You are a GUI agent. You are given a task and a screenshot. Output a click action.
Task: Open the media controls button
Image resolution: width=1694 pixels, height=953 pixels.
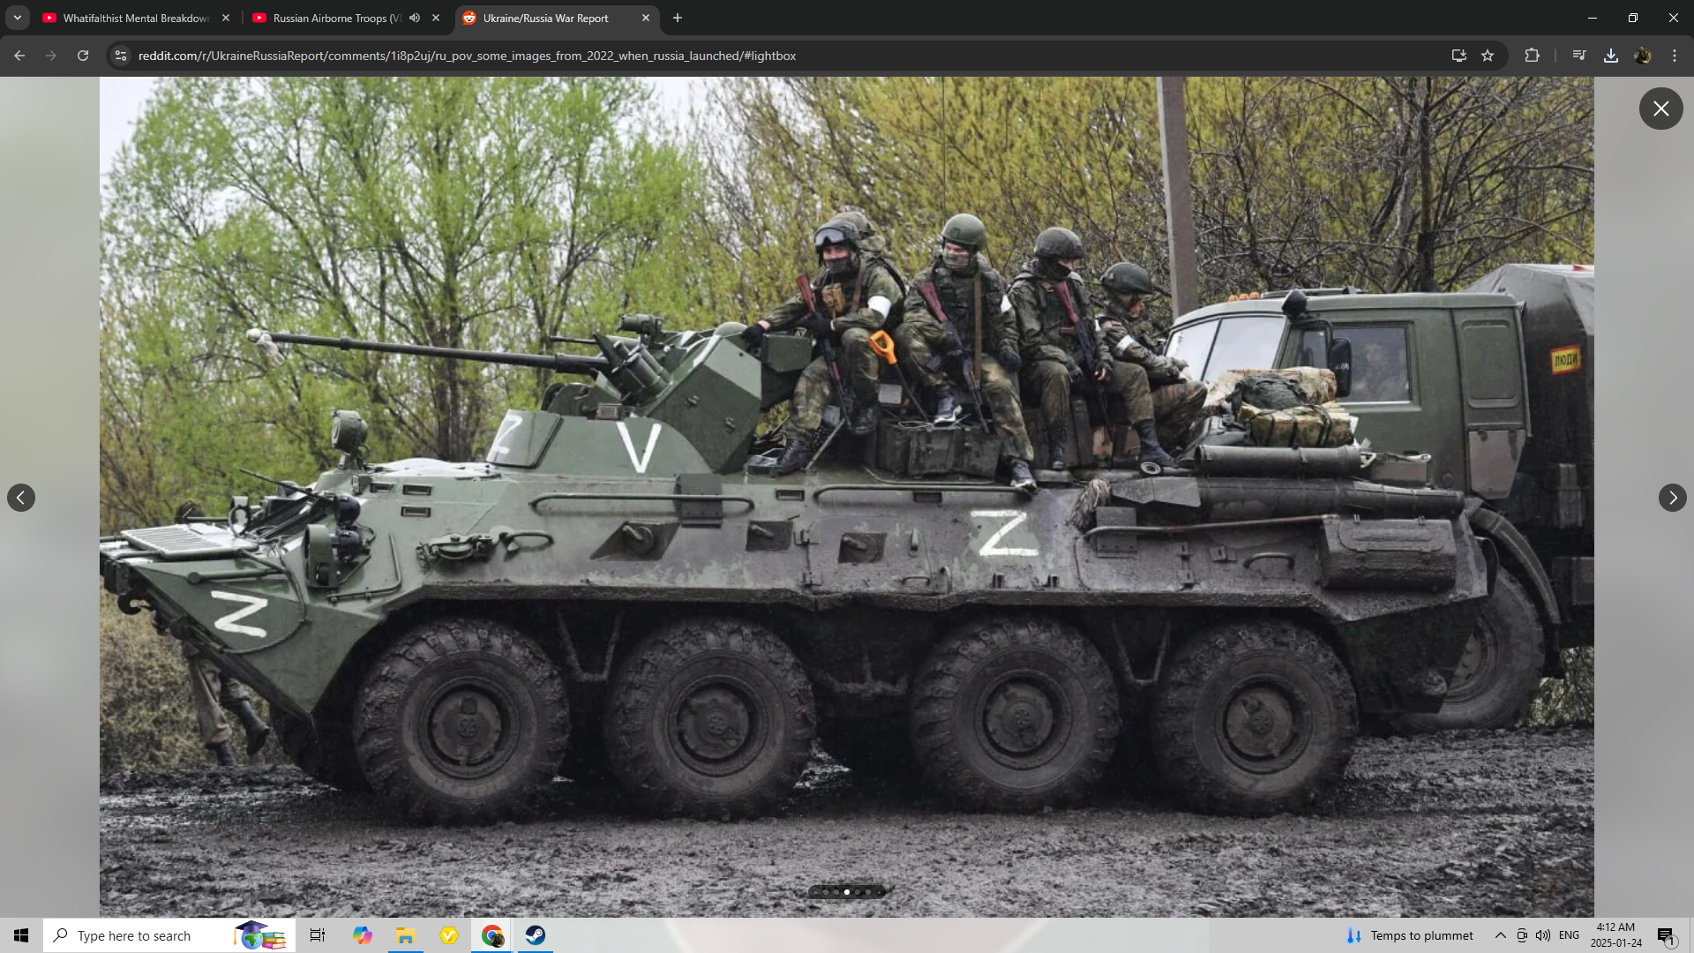[1579, 56]
